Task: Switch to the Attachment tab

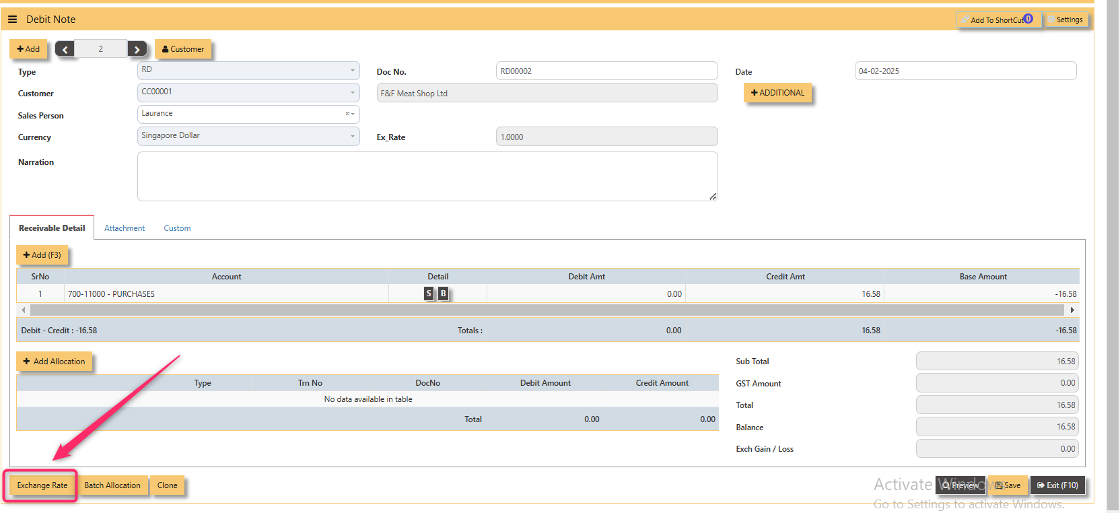Action: coord(125,228)
